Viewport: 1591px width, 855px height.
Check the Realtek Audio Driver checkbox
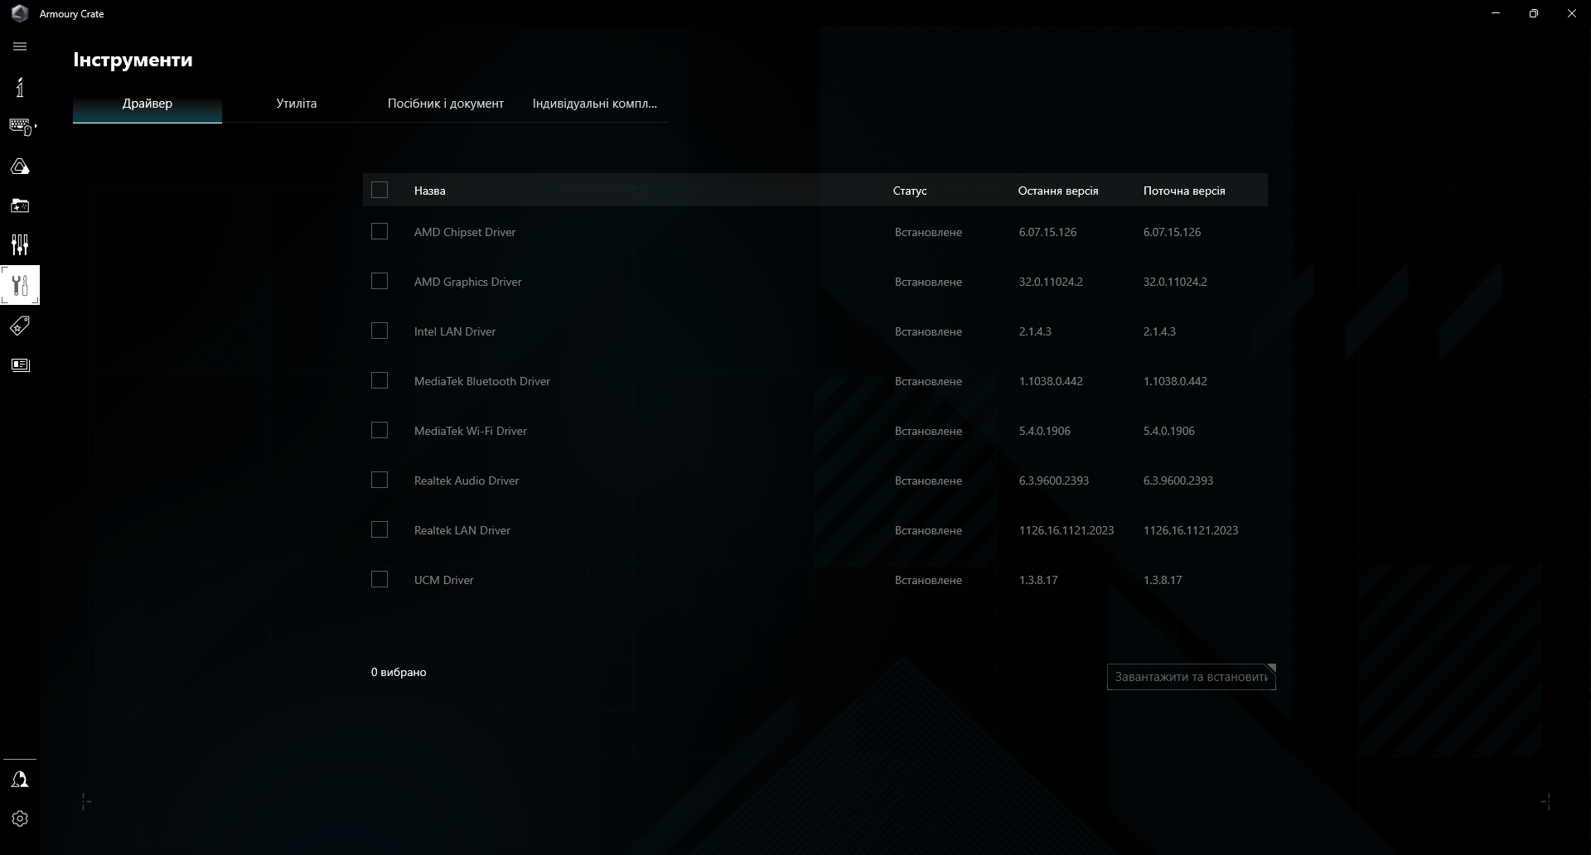[x=380, y=480]
